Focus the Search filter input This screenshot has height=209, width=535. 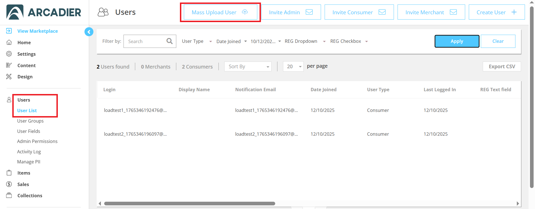[x=150, y=41]
